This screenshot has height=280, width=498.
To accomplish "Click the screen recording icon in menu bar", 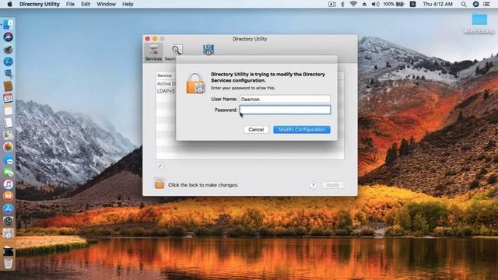I will 332,4.
